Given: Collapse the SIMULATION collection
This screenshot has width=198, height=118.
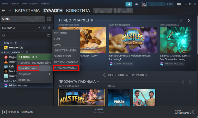Looking at the screenshot, I should [x=2, y=53].
